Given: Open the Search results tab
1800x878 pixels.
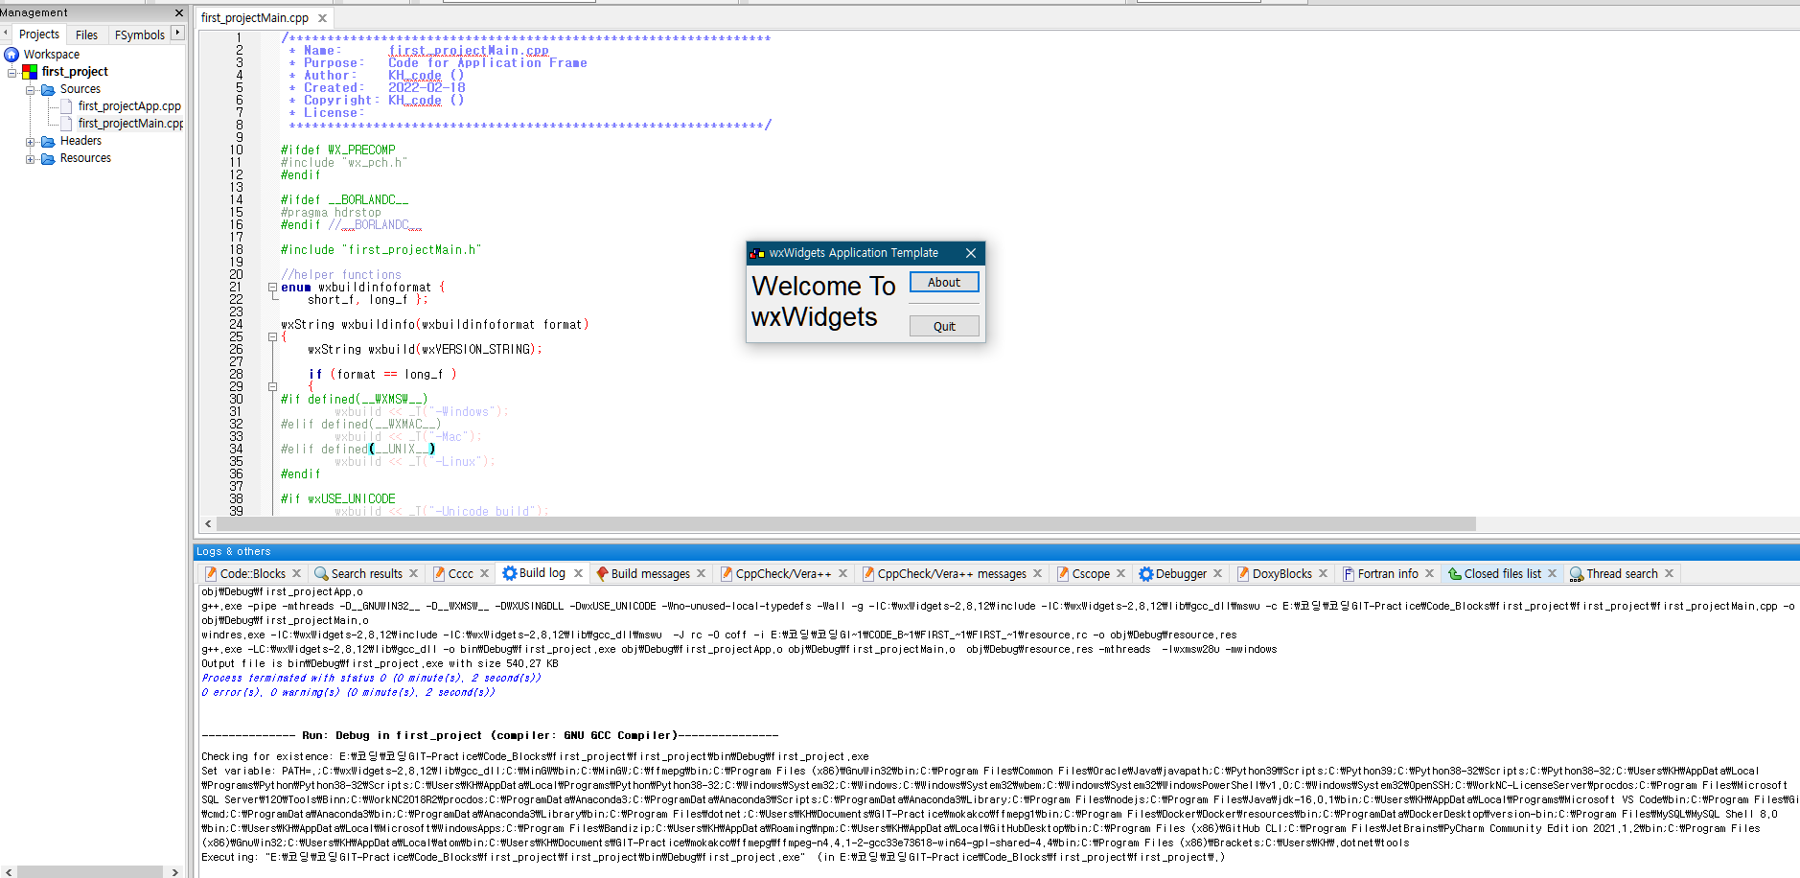Looking at the screenshot, I should point(367,574).
